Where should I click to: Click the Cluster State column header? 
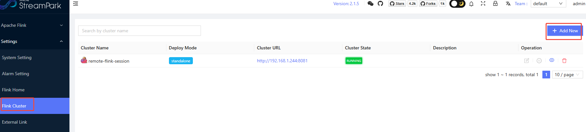pos(358,48)
